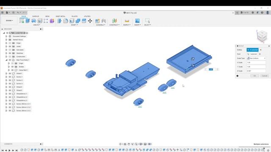This screenshot has height=152, width=271.
Task: Expand the Screw:1 component
Action: coord(6,77)
